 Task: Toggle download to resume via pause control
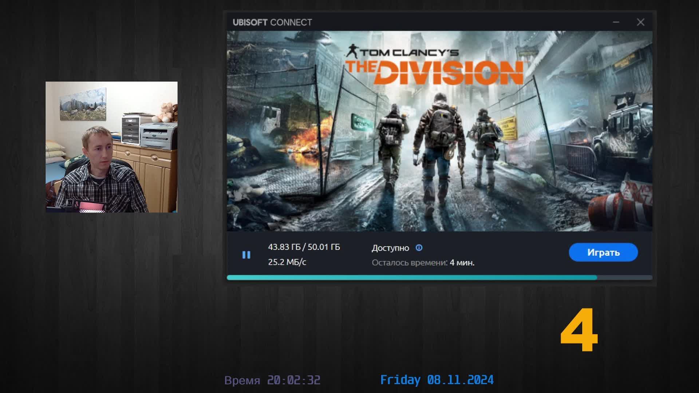[246, 255]
